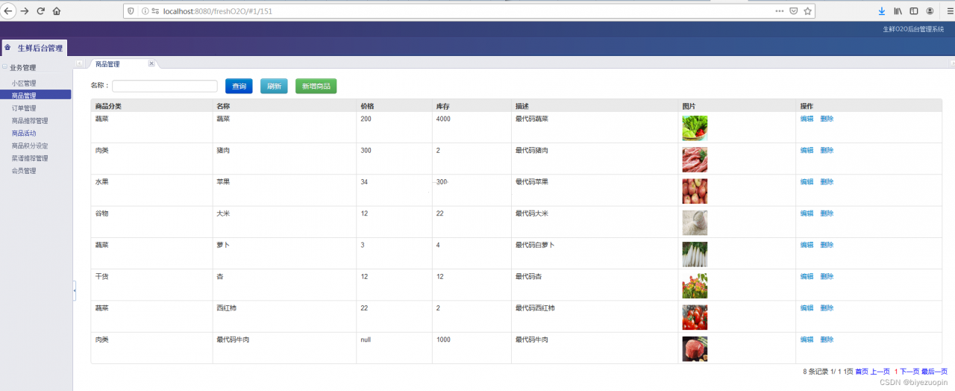
Task: Click tab scroll-left arrow beside 商品管理 tab
Action: point(80,63)
